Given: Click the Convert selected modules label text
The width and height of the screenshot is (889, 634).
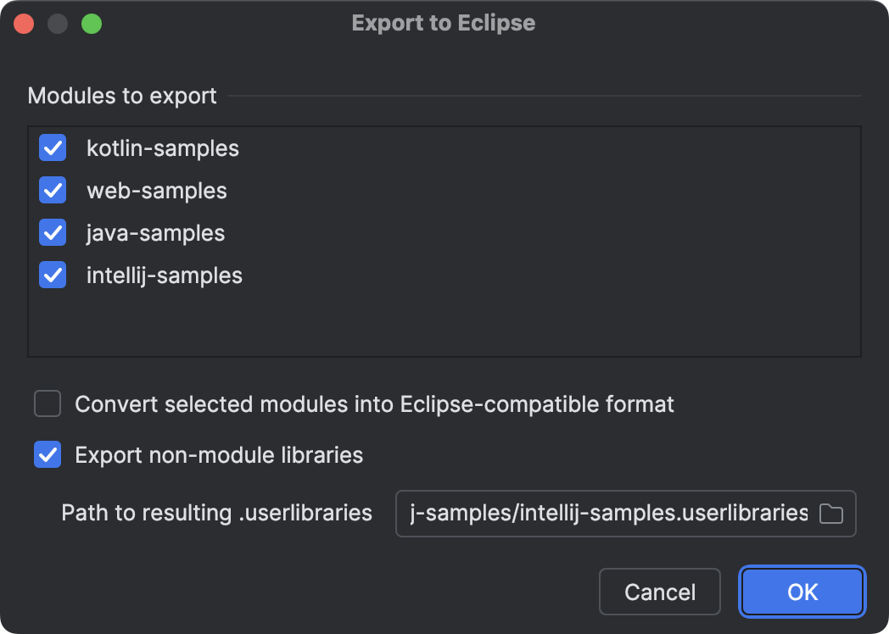Looking at the screenshot, I should pyautogui.click(x=375, y=404).
